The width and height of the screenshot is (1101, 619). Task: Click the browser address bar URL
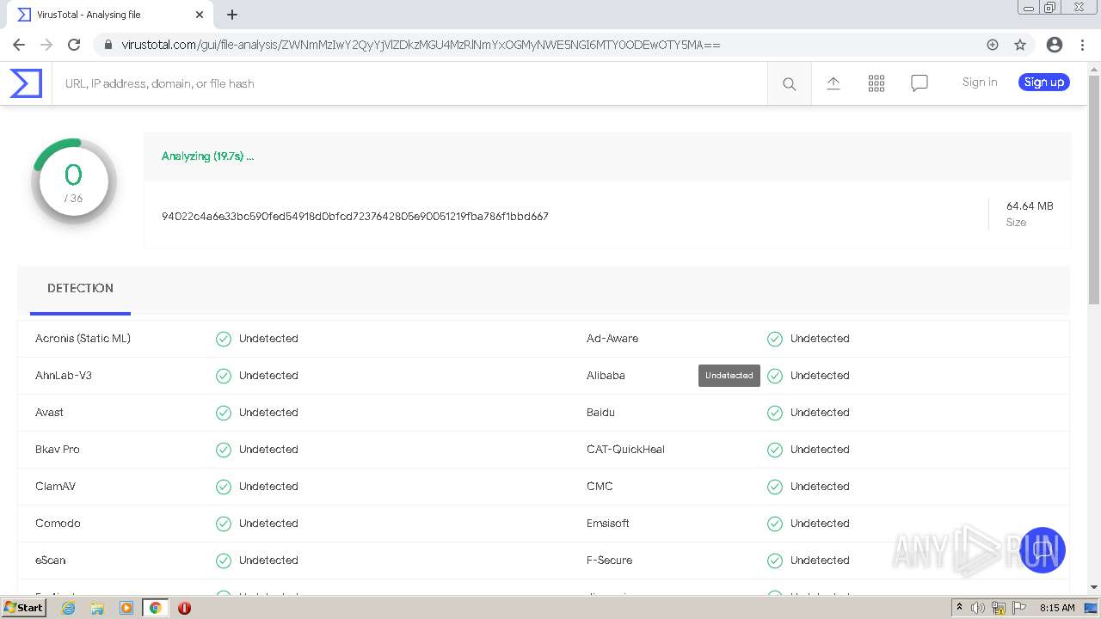coord(421,45)
